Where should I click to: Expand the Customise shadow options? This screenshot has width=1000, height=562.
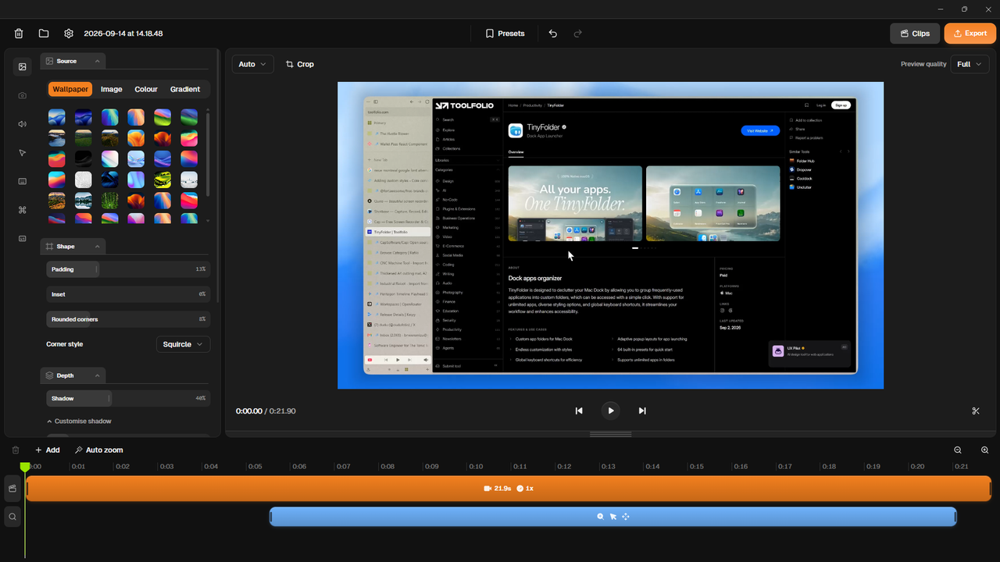pyautogui.click(x=79, y=421)
